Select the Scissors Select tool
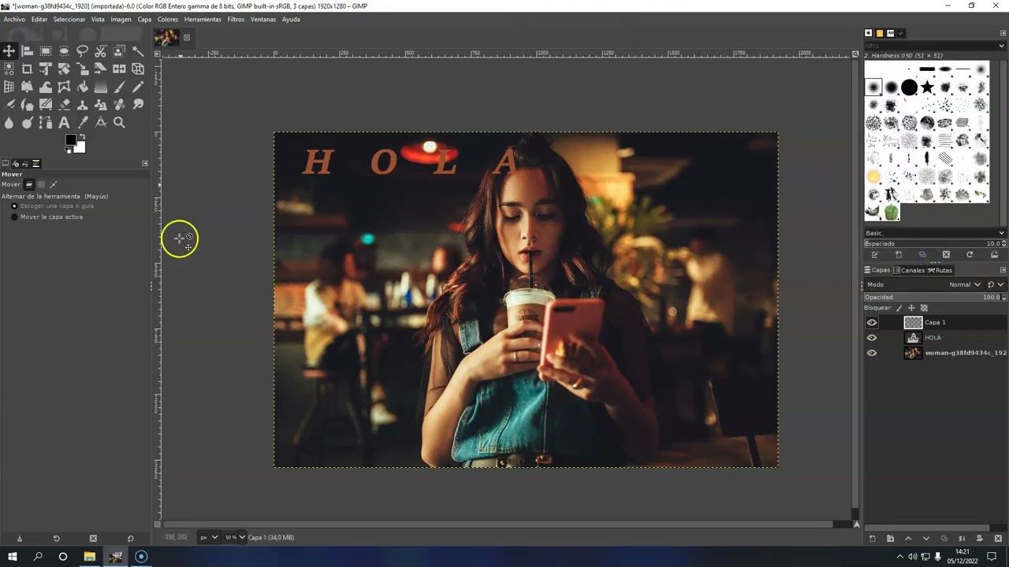 [x=101, y=51]
